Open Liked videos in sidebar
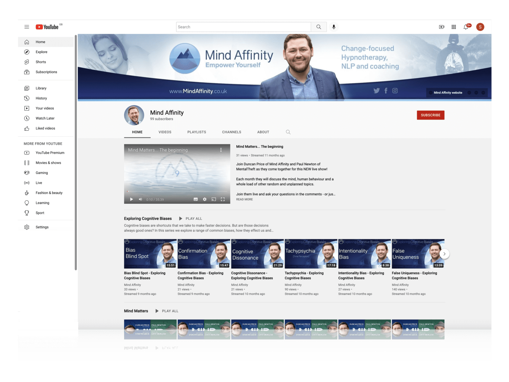Viewport: 509px width, 382px height. [46, 128]
